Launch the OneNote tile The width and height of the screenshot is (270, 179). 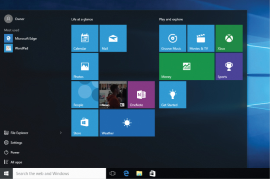141,94
